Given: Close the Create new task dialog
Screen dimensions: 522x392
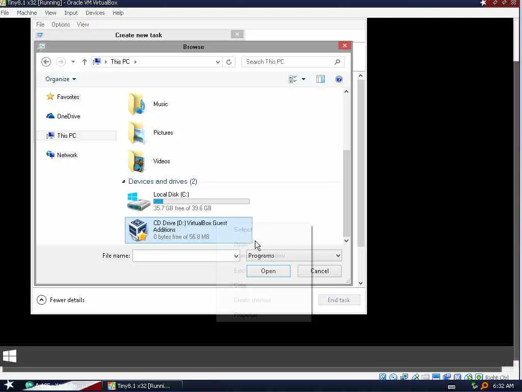Looking at the screenshot, I should tap(237, 34).
